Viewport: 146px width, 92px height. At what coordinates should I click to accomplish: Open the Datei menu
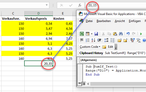tap(89, 21)
